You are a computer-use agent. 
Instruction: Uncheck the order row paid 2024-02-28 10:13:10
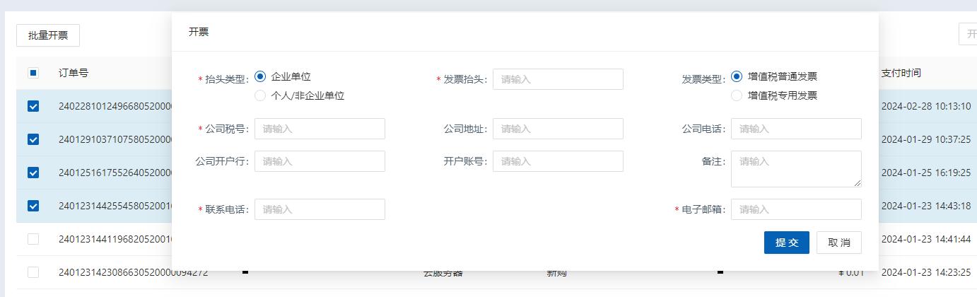(33, 106)
